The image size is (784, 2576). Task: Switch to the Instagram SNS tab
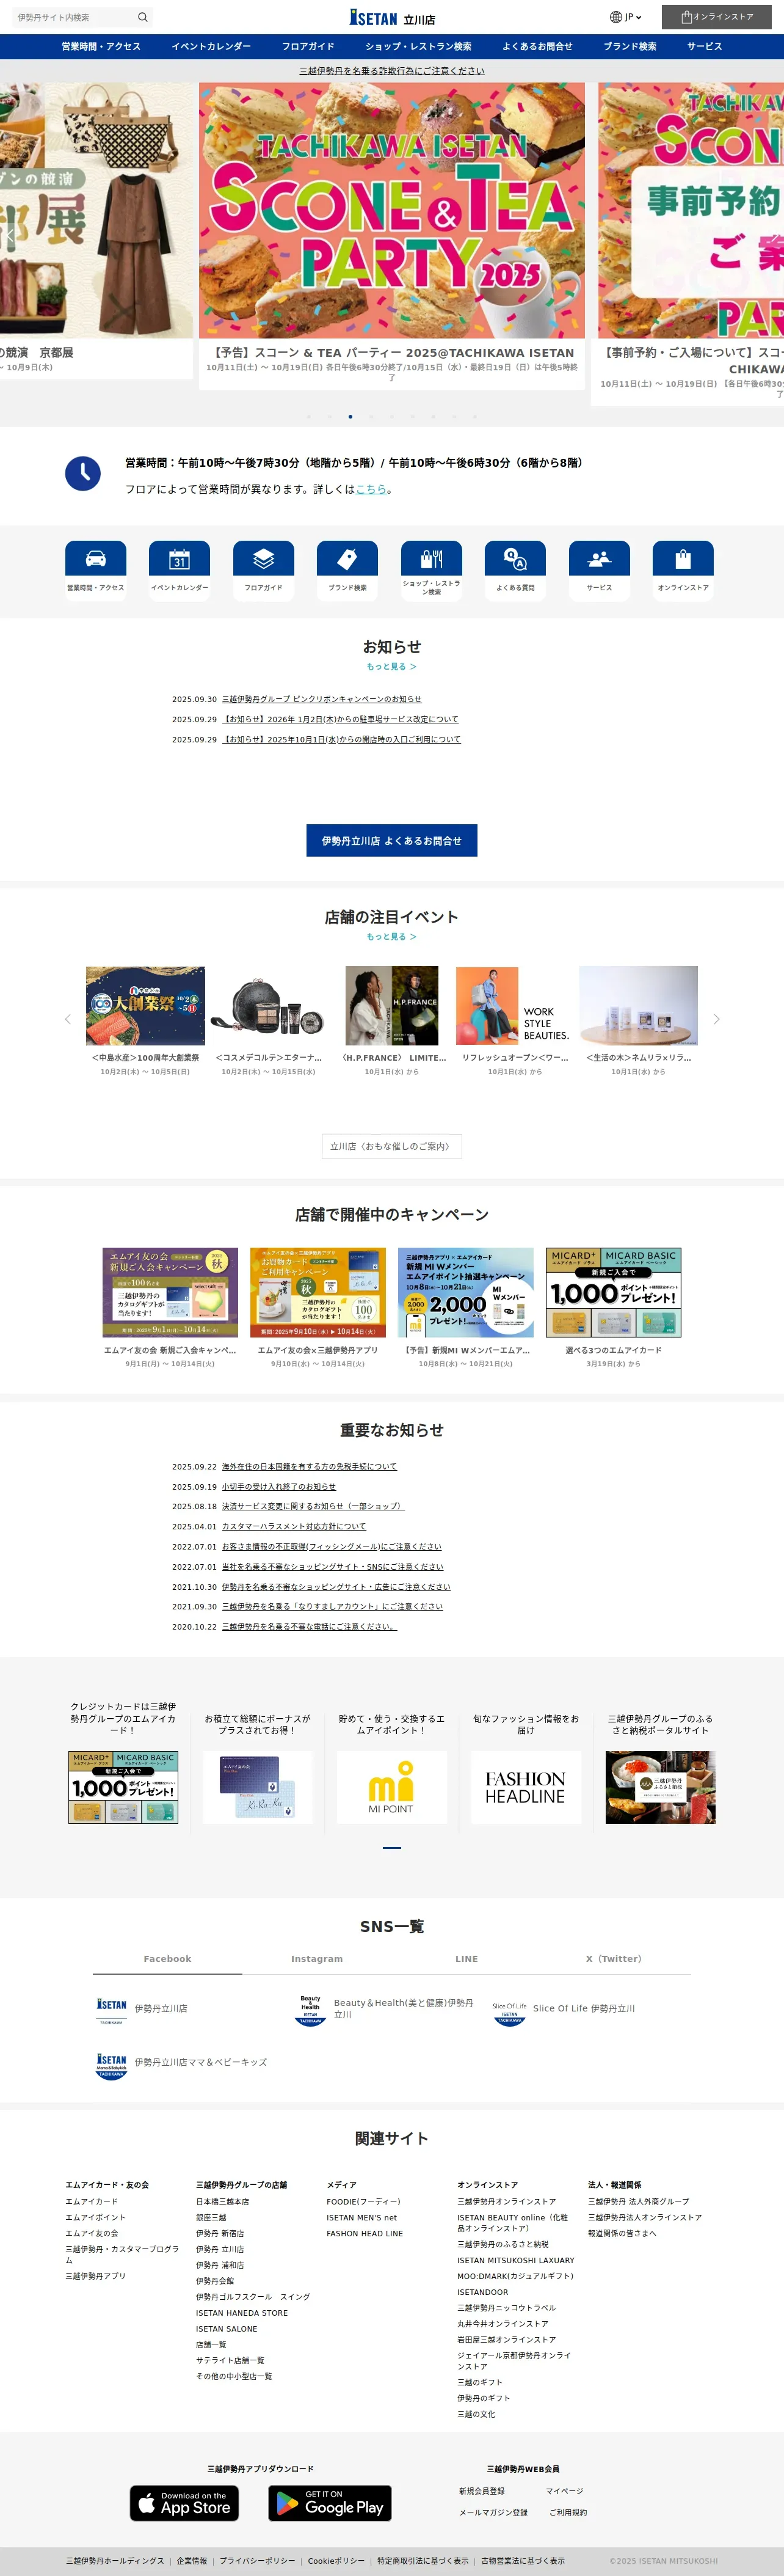pyautogui.click(x=317, y=1958)
